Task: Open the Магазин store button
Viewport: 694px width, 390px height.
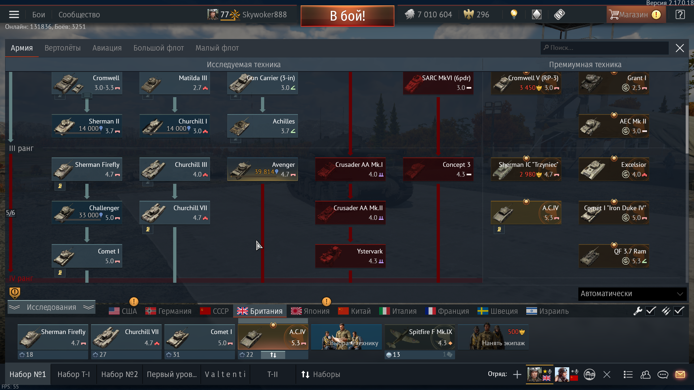Action: (x=636, y=15)
